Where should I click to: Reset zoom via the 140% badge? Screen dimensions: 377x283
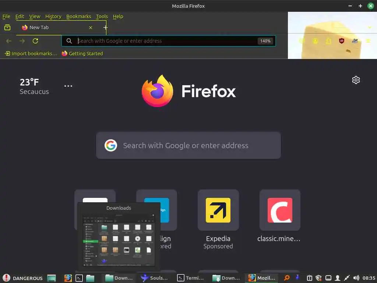point(265,41)
